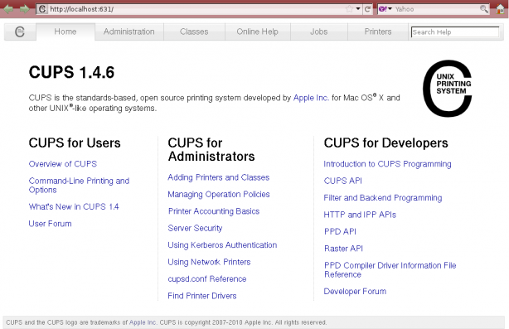Open the cupsd.conf Reference link
509x329 pixels.
(x=207, y=279)
